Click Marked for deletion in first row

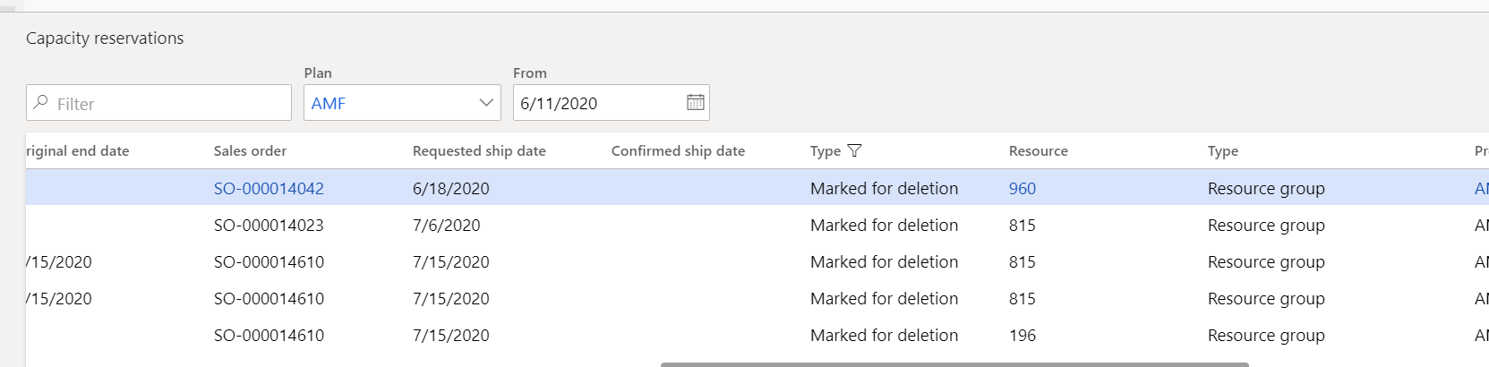(x=884, y=189)
